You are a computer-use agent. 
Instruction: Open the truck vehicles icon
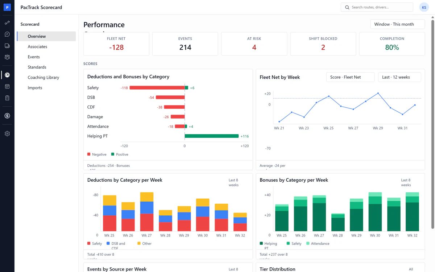point(7,46)
